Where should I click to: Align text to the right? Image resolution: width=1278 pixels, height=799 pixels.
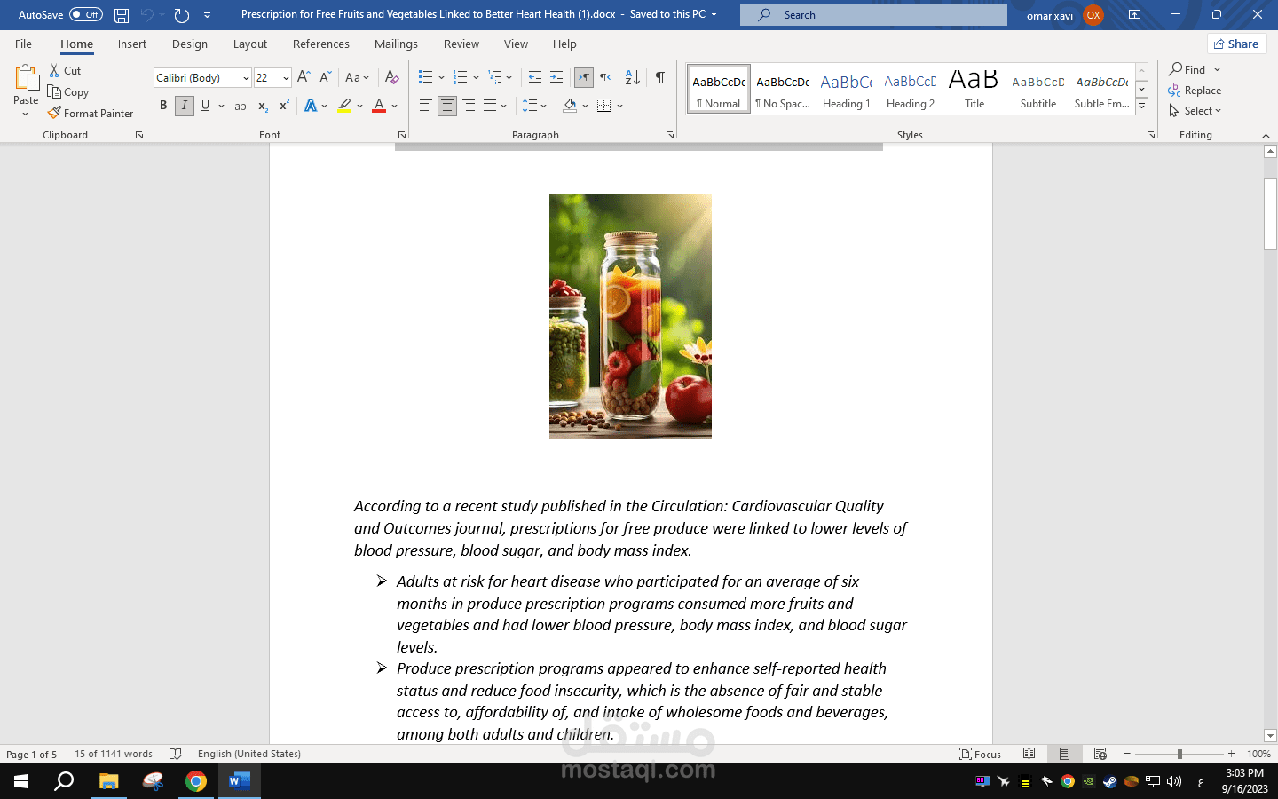469,106
